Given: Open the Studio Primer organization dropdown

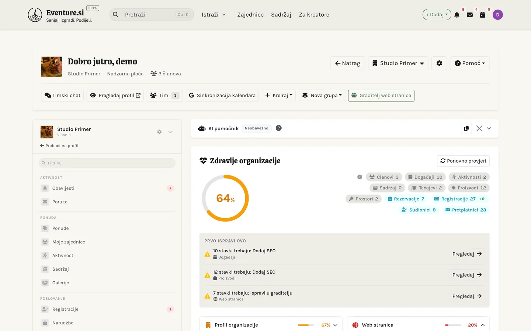Looking at the screenshot, I should coord(398,63).
